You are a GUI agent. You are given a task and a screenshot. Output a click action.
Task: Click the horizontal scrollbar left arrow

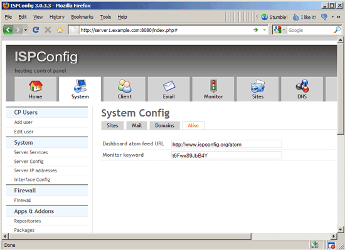click(x=4, y=236)
